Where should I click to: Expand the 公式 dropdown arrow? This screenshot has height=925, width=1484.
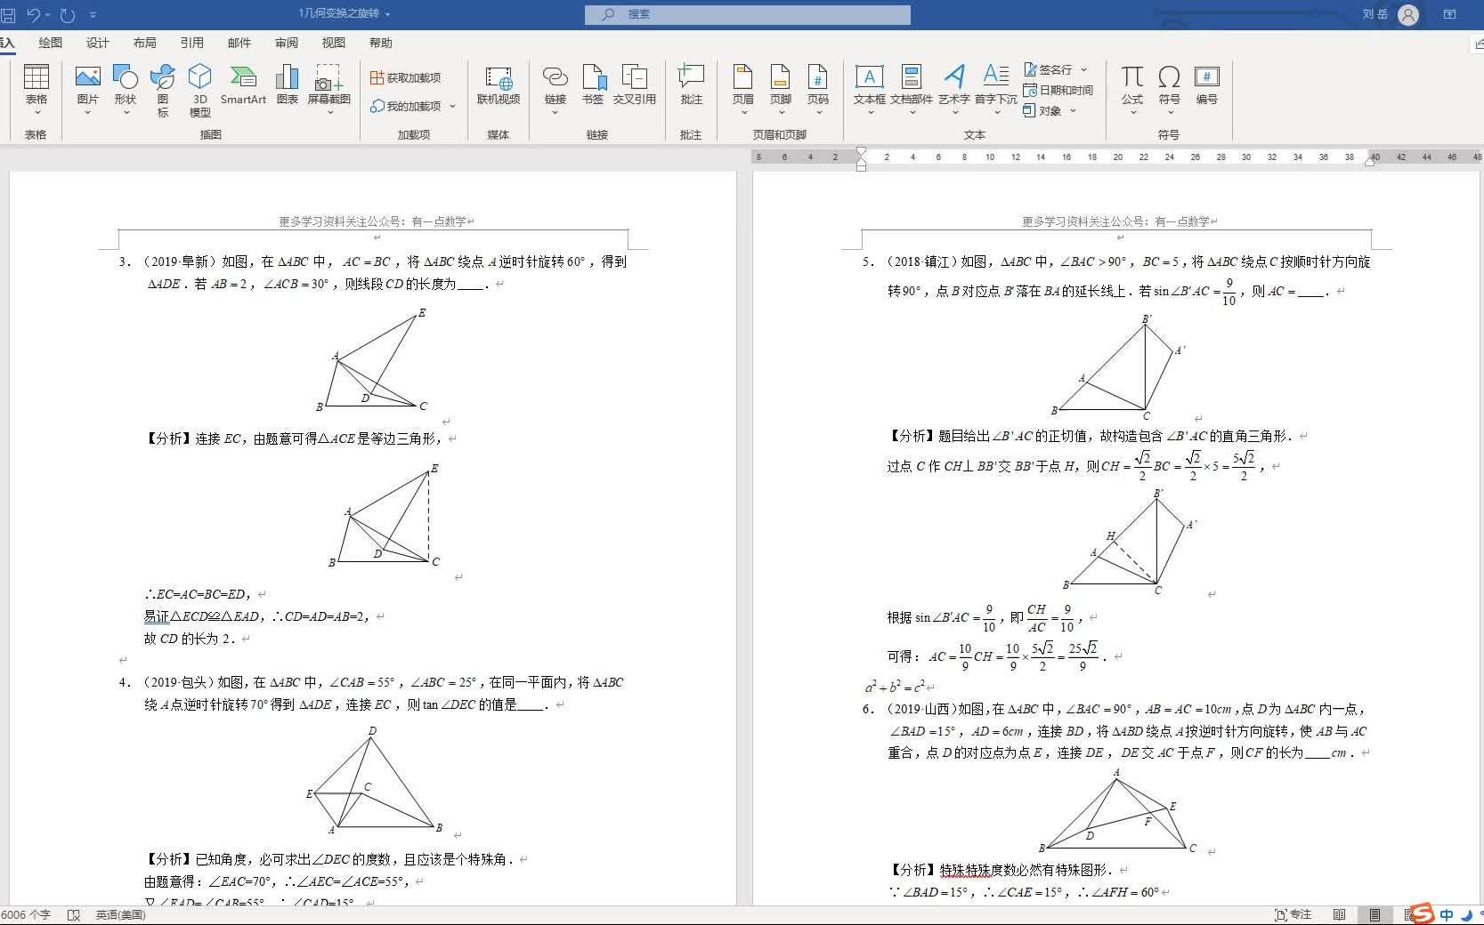coord(1132,113)
